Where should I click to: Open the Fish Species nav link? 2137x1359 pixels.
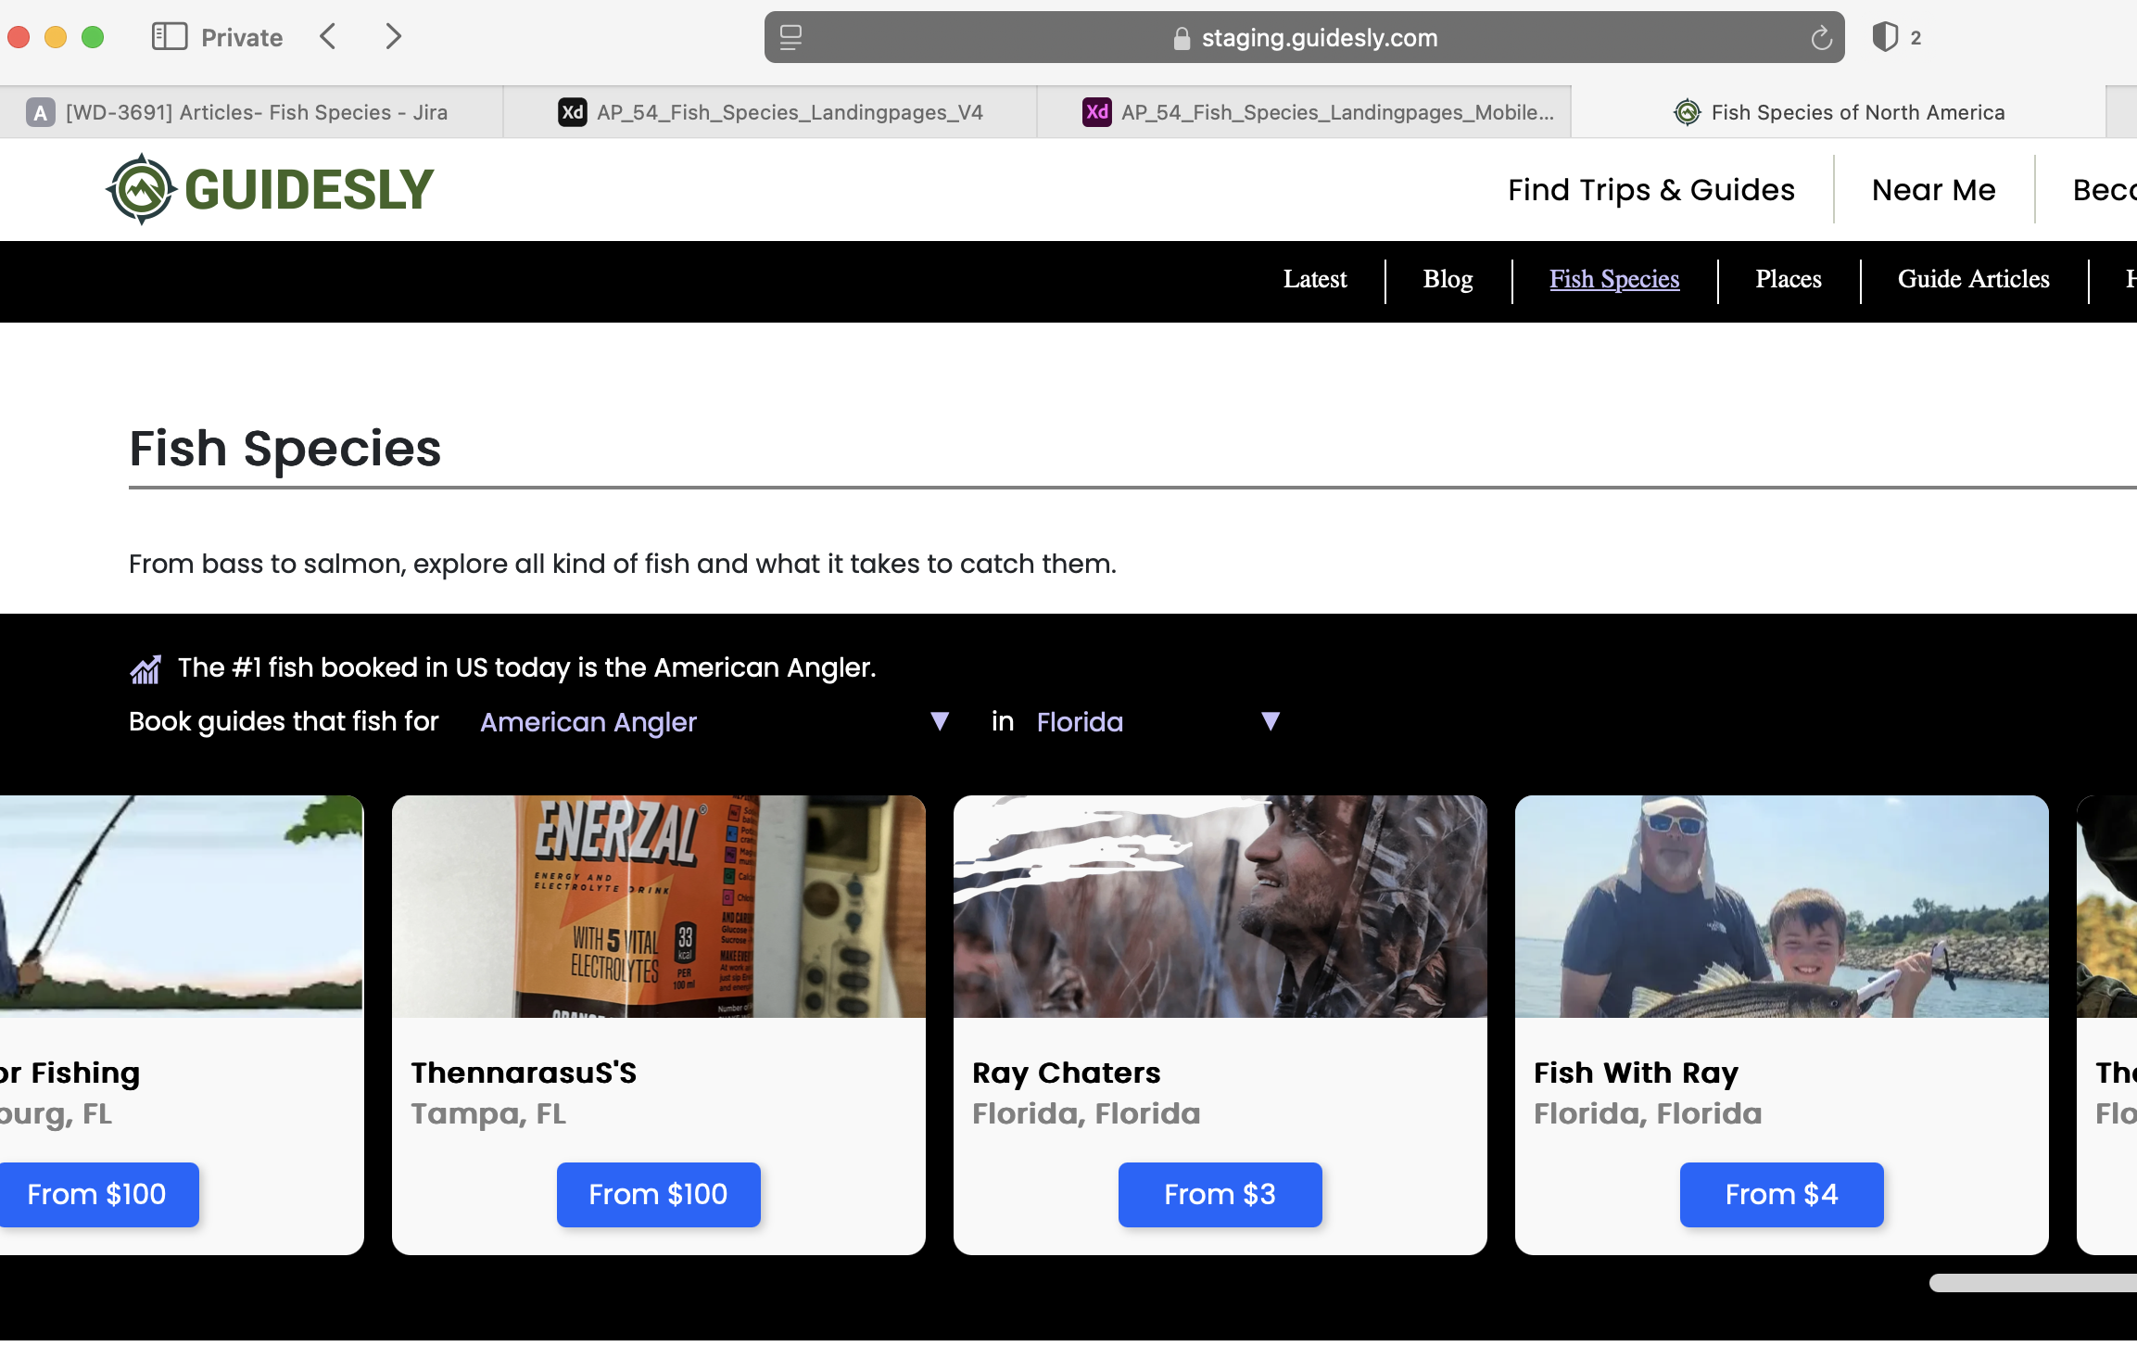coord(1614,279)
